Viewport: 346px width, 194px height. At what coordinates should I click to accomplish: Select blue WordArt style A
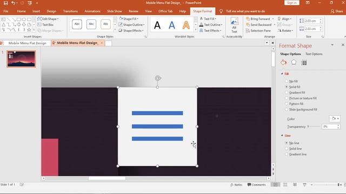[172, 25]
